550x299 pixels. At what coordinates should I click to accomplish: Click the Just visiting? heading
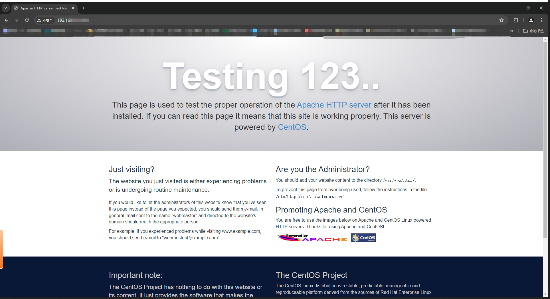tap(132, 169)
